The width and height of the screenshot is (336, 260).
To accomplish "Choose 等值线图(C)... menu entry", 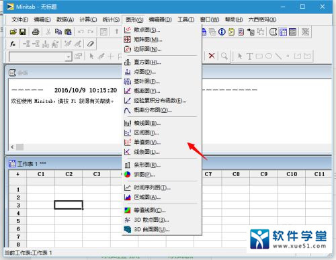I will point(162,210).
